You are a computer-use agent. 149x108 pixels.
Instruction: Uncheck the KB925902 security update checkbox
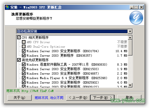[24, 82]
